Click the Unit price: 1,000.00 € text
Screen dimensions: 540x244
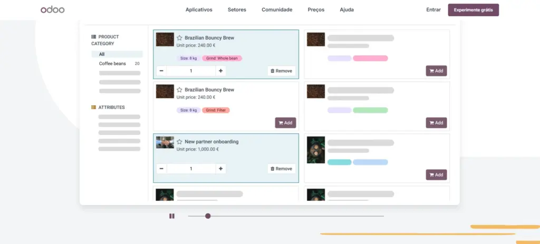coord(198,149)
